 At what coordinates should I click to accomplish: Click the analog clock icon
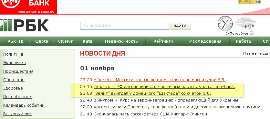225,24
